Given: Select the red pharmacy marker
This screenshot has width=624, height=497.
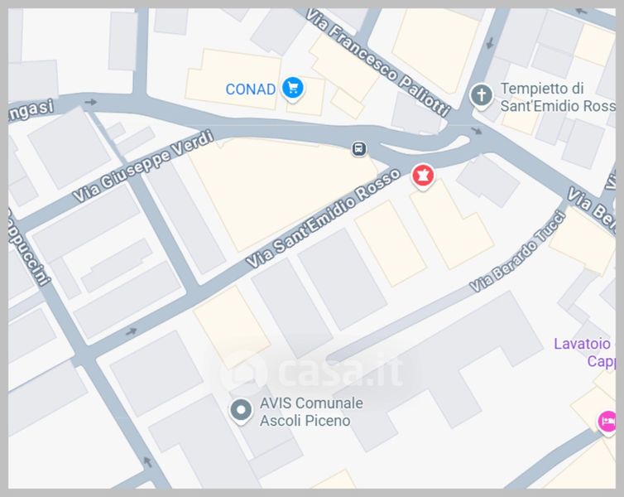Looking at the screenshot, I should (423, 176).
